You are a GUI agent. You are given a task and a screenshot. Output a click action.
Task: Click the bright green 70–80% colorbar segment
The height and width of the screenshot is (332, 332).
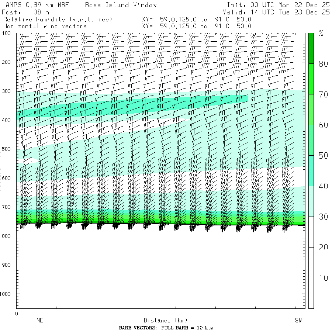point(311,79)
